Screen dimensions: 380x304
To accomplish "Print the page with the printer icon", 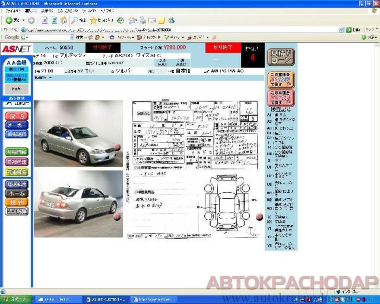I will (x=143, y=20).
